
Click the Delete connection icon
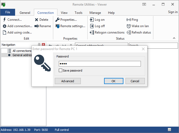point(37,20)
